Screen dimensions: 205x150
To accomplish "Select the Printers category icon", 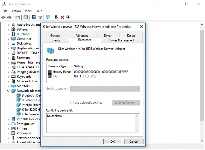I will [x=13, y=128].
